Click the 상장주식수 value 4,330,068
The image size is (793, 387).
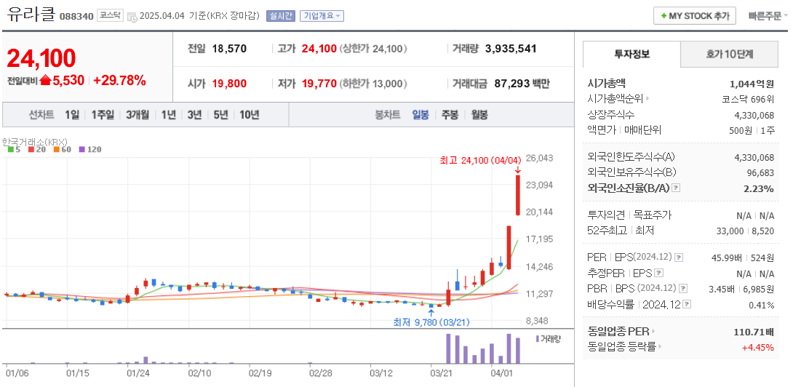[754, 115]
